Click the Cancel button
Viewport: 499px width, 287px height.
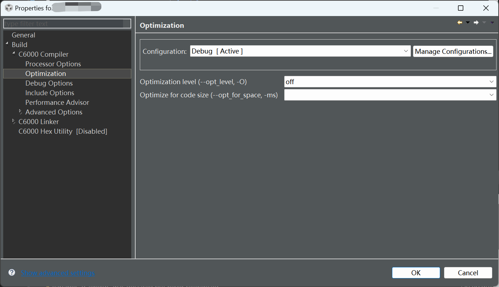coord(468,273)
